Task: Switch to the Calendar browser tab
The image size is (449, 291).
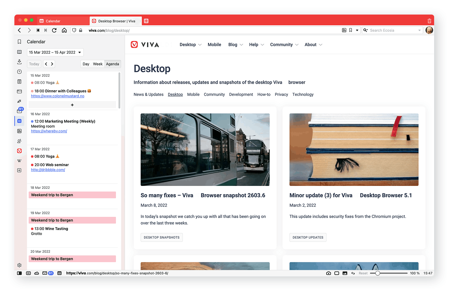Action: point(53,21)
